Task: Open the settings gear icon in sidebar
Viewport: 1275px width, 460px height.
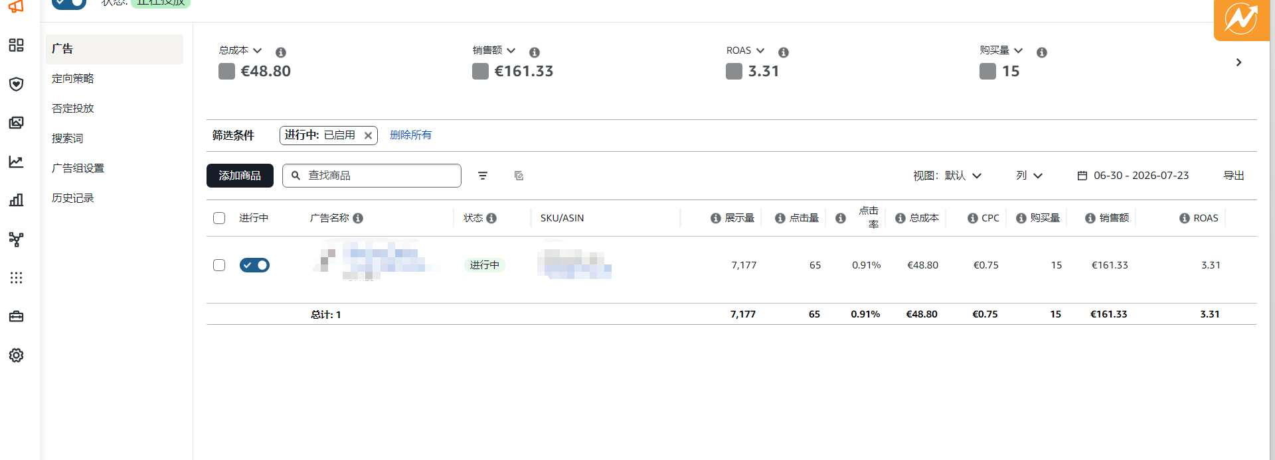Action: pyautogui.click(x=16, y=355)
